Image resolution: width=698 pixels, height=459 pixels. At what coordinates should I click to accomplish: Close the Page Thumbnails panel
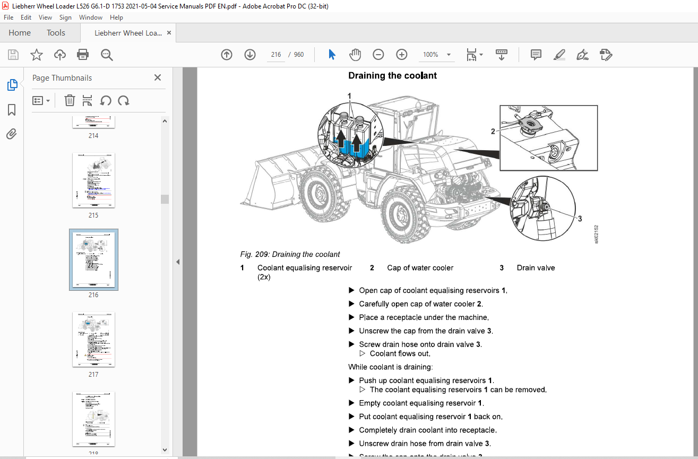pos(158,77)
